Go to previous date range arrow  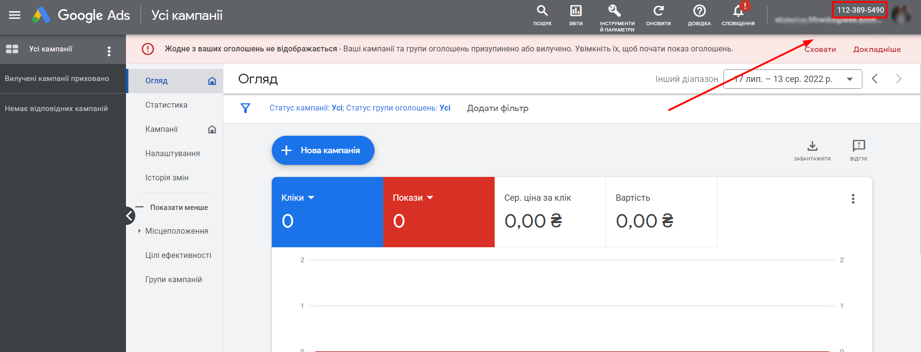point(874,79)
